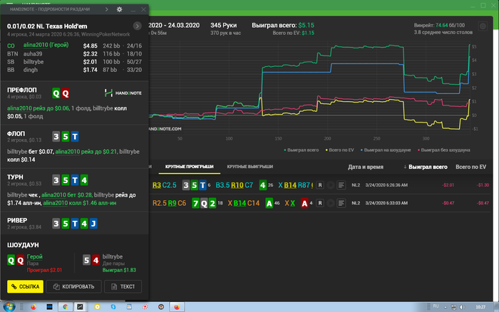
Task: Select player dingh on BB
Action: click(30, 70)
